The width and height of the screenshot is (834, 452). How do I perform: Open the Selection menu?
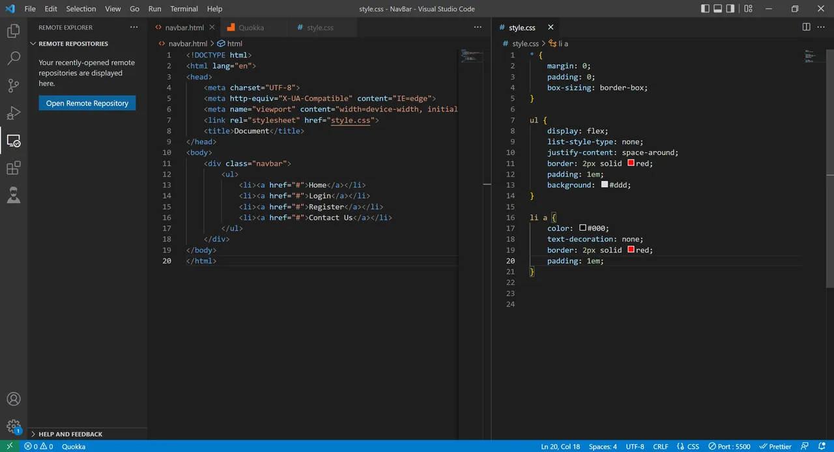[81, 8]
